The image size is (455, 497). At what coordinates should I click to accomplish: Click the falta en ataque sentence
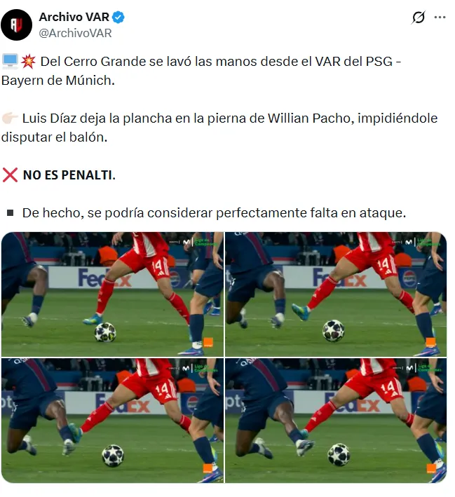214,213
